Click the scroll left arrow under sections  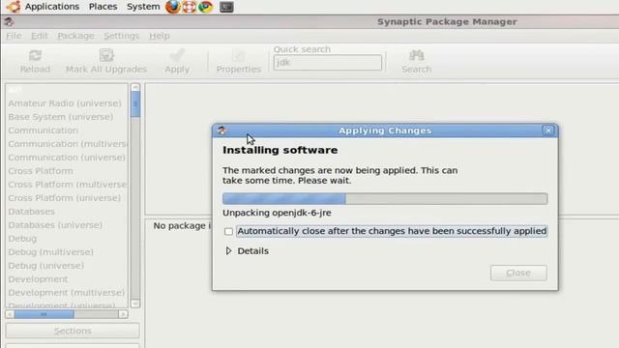(10, 314)
